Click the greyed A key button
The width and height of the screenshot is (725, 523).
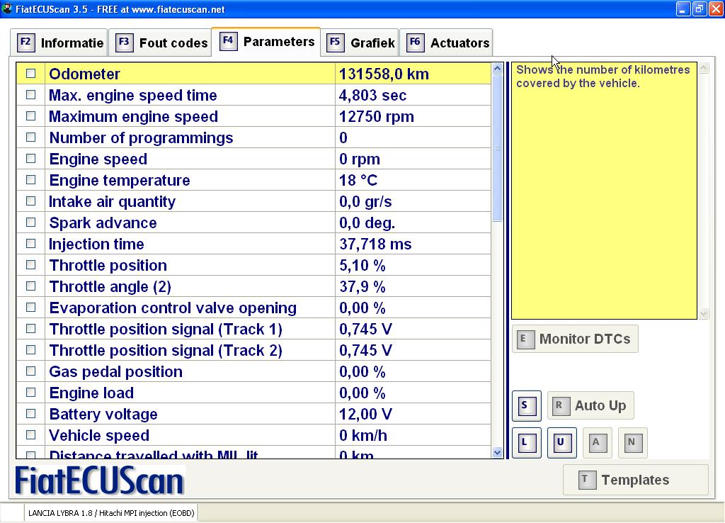click(x=598, y=443)
